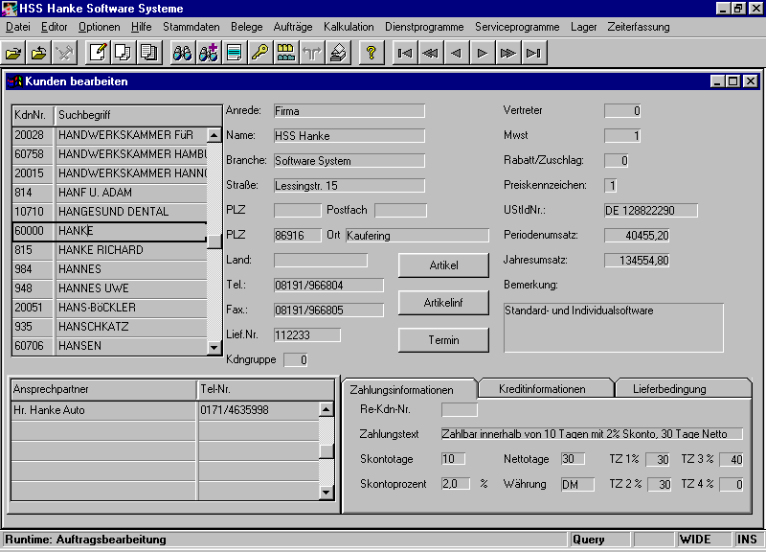Jump to first record navigation icon
The width and height of the screenshot is (766, 552).
[x=405, y=53]
